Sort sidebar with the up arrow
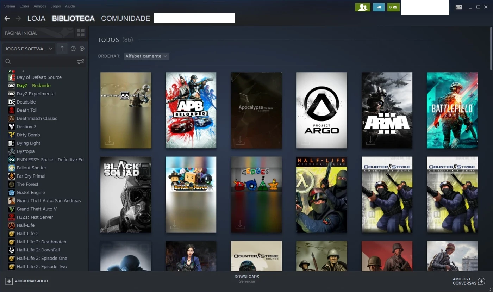This screenshot has height=292, width=493. [x=62, y=49]
